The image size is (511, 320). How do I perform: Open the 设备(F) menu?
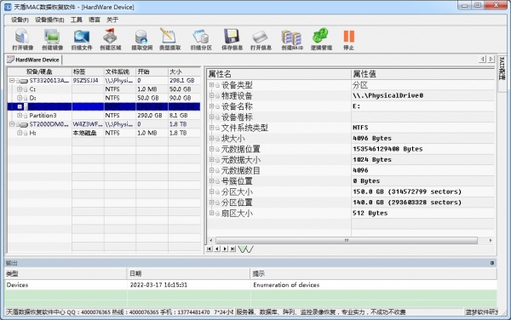(x=20, y=20)
